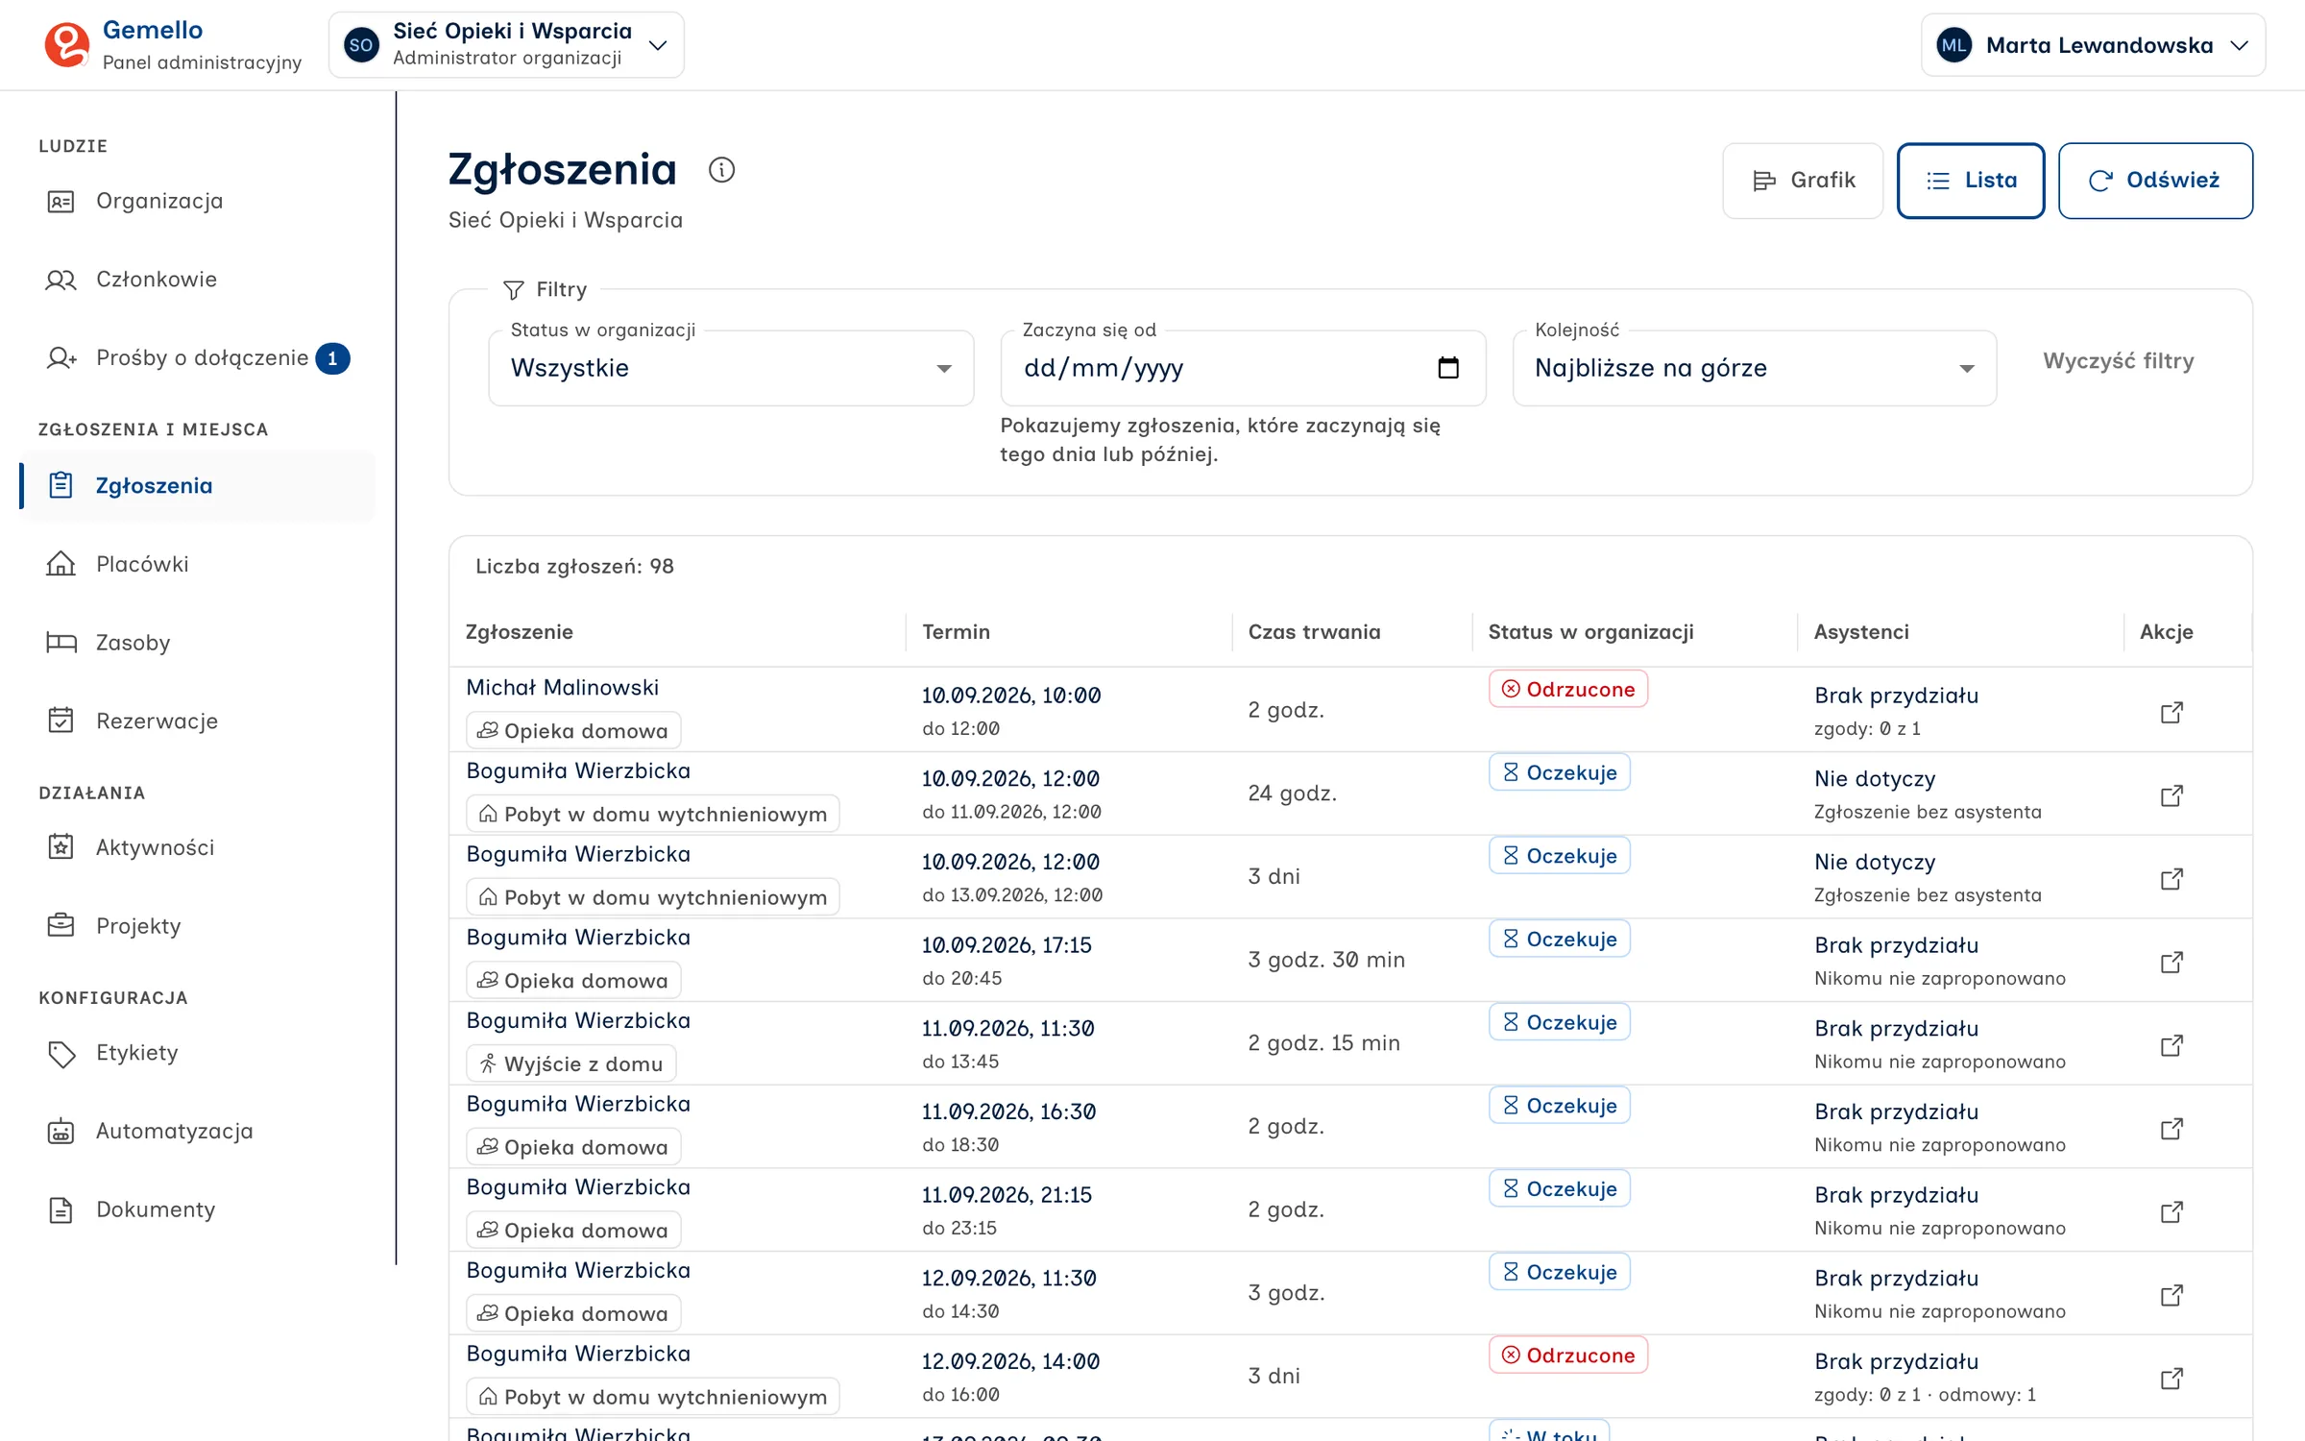The width and height of the screenshot is (2305, 1441).
Task: Open the Marta Lewandowska user menu
Action: click(x=2093, y=45)
